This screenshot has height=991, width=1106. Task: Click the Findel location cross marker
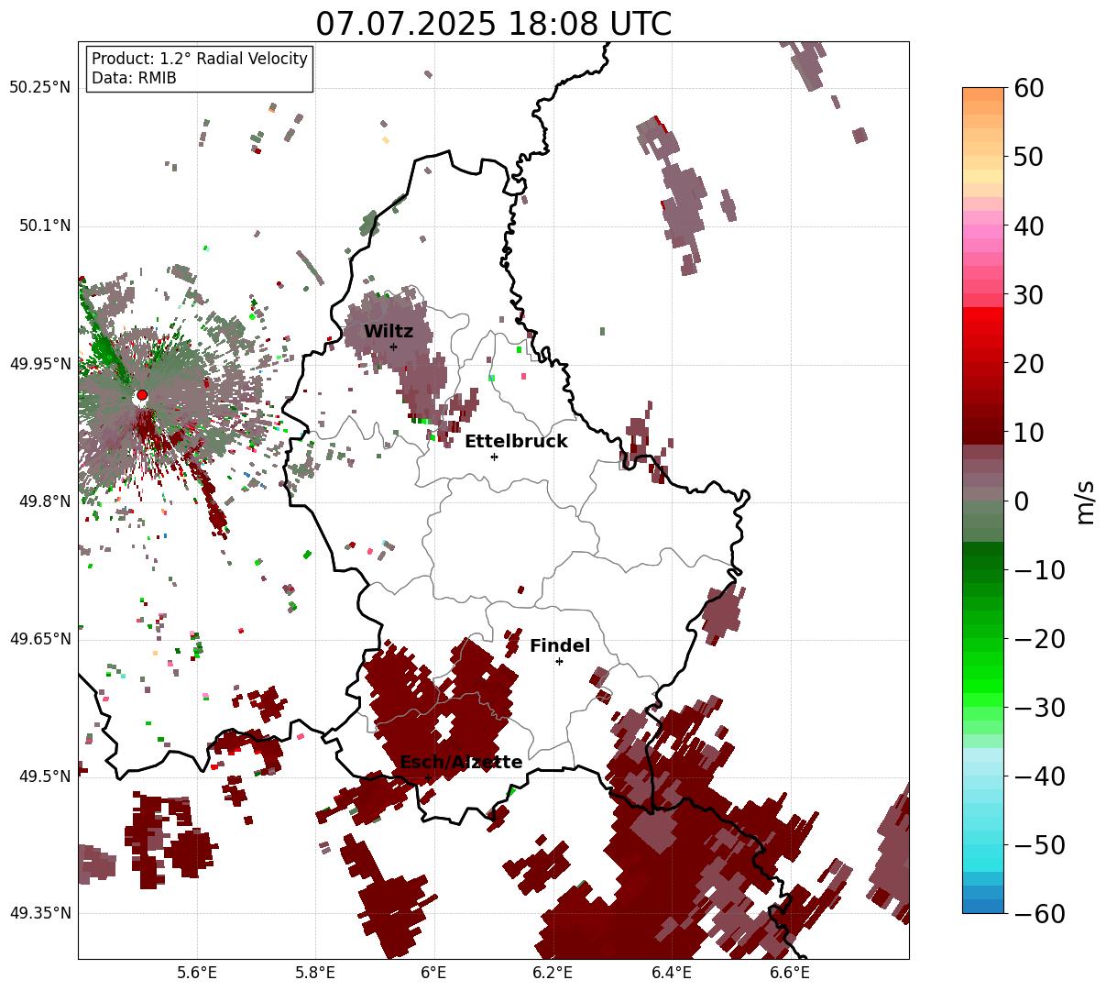click(559, 661)
